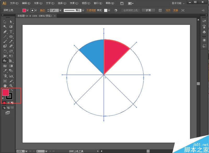Select the Ellipse tool

point(11,36)
